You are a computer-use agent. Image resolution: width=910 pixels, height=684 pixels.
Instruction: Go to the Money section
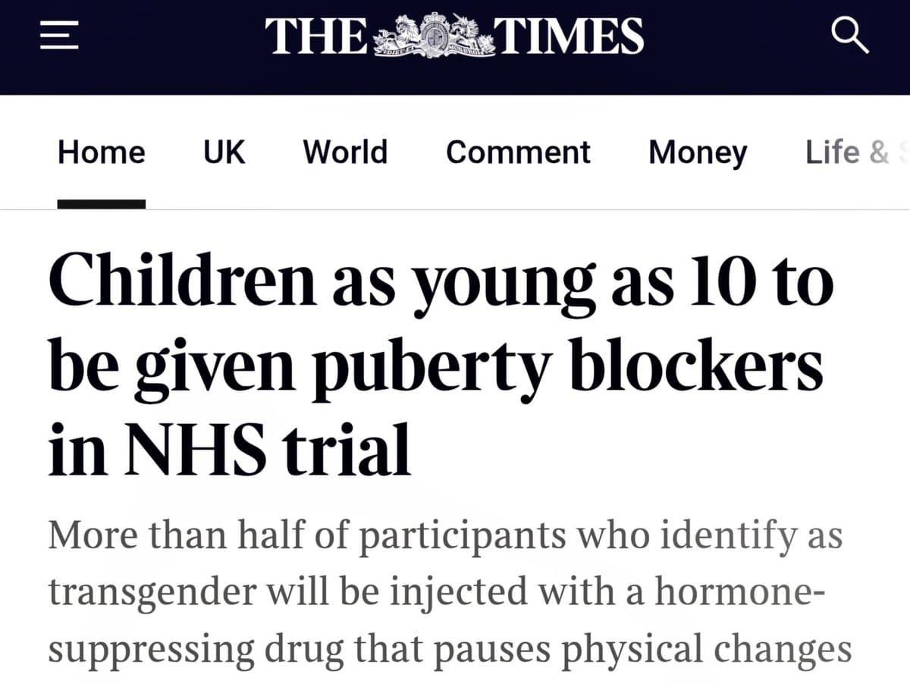(698, 152)
